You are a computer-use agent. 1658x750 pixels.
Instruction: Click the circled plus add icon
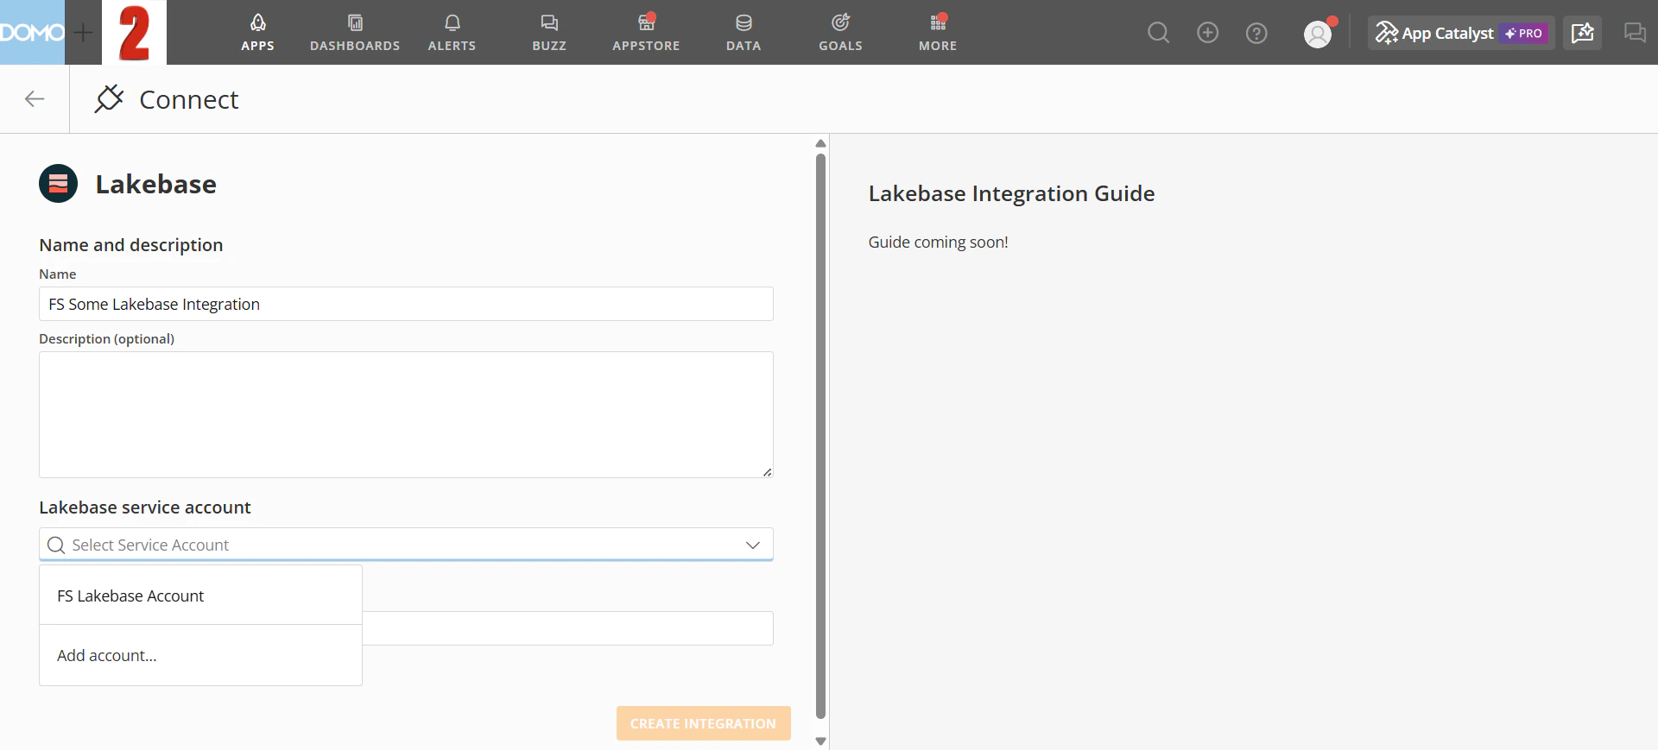(1207, 33)
